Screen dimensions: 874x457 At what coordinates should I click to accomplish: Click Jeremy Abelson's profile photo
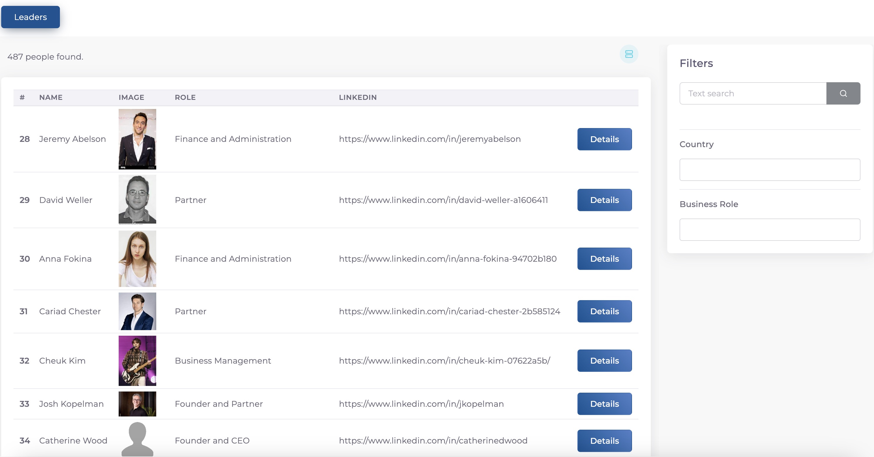137,139
